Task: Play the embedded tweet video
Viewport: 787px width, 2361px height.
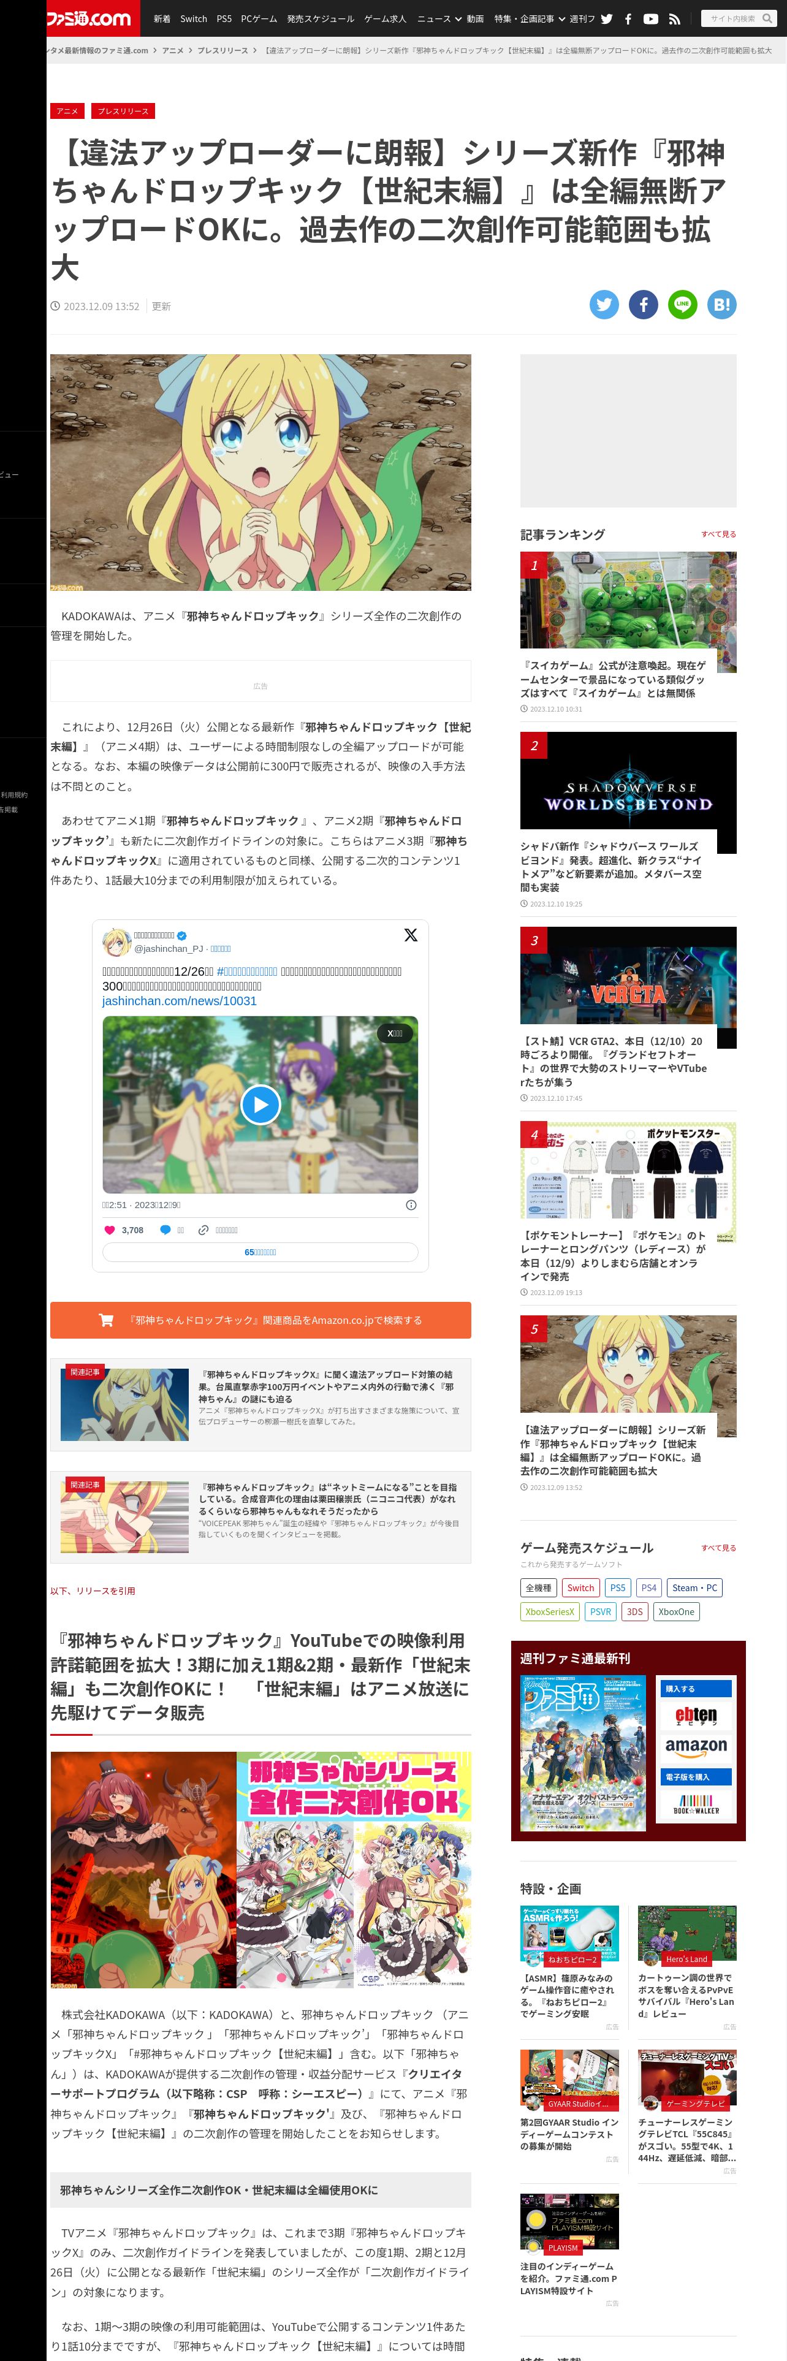Action: tap(260, 1104)
